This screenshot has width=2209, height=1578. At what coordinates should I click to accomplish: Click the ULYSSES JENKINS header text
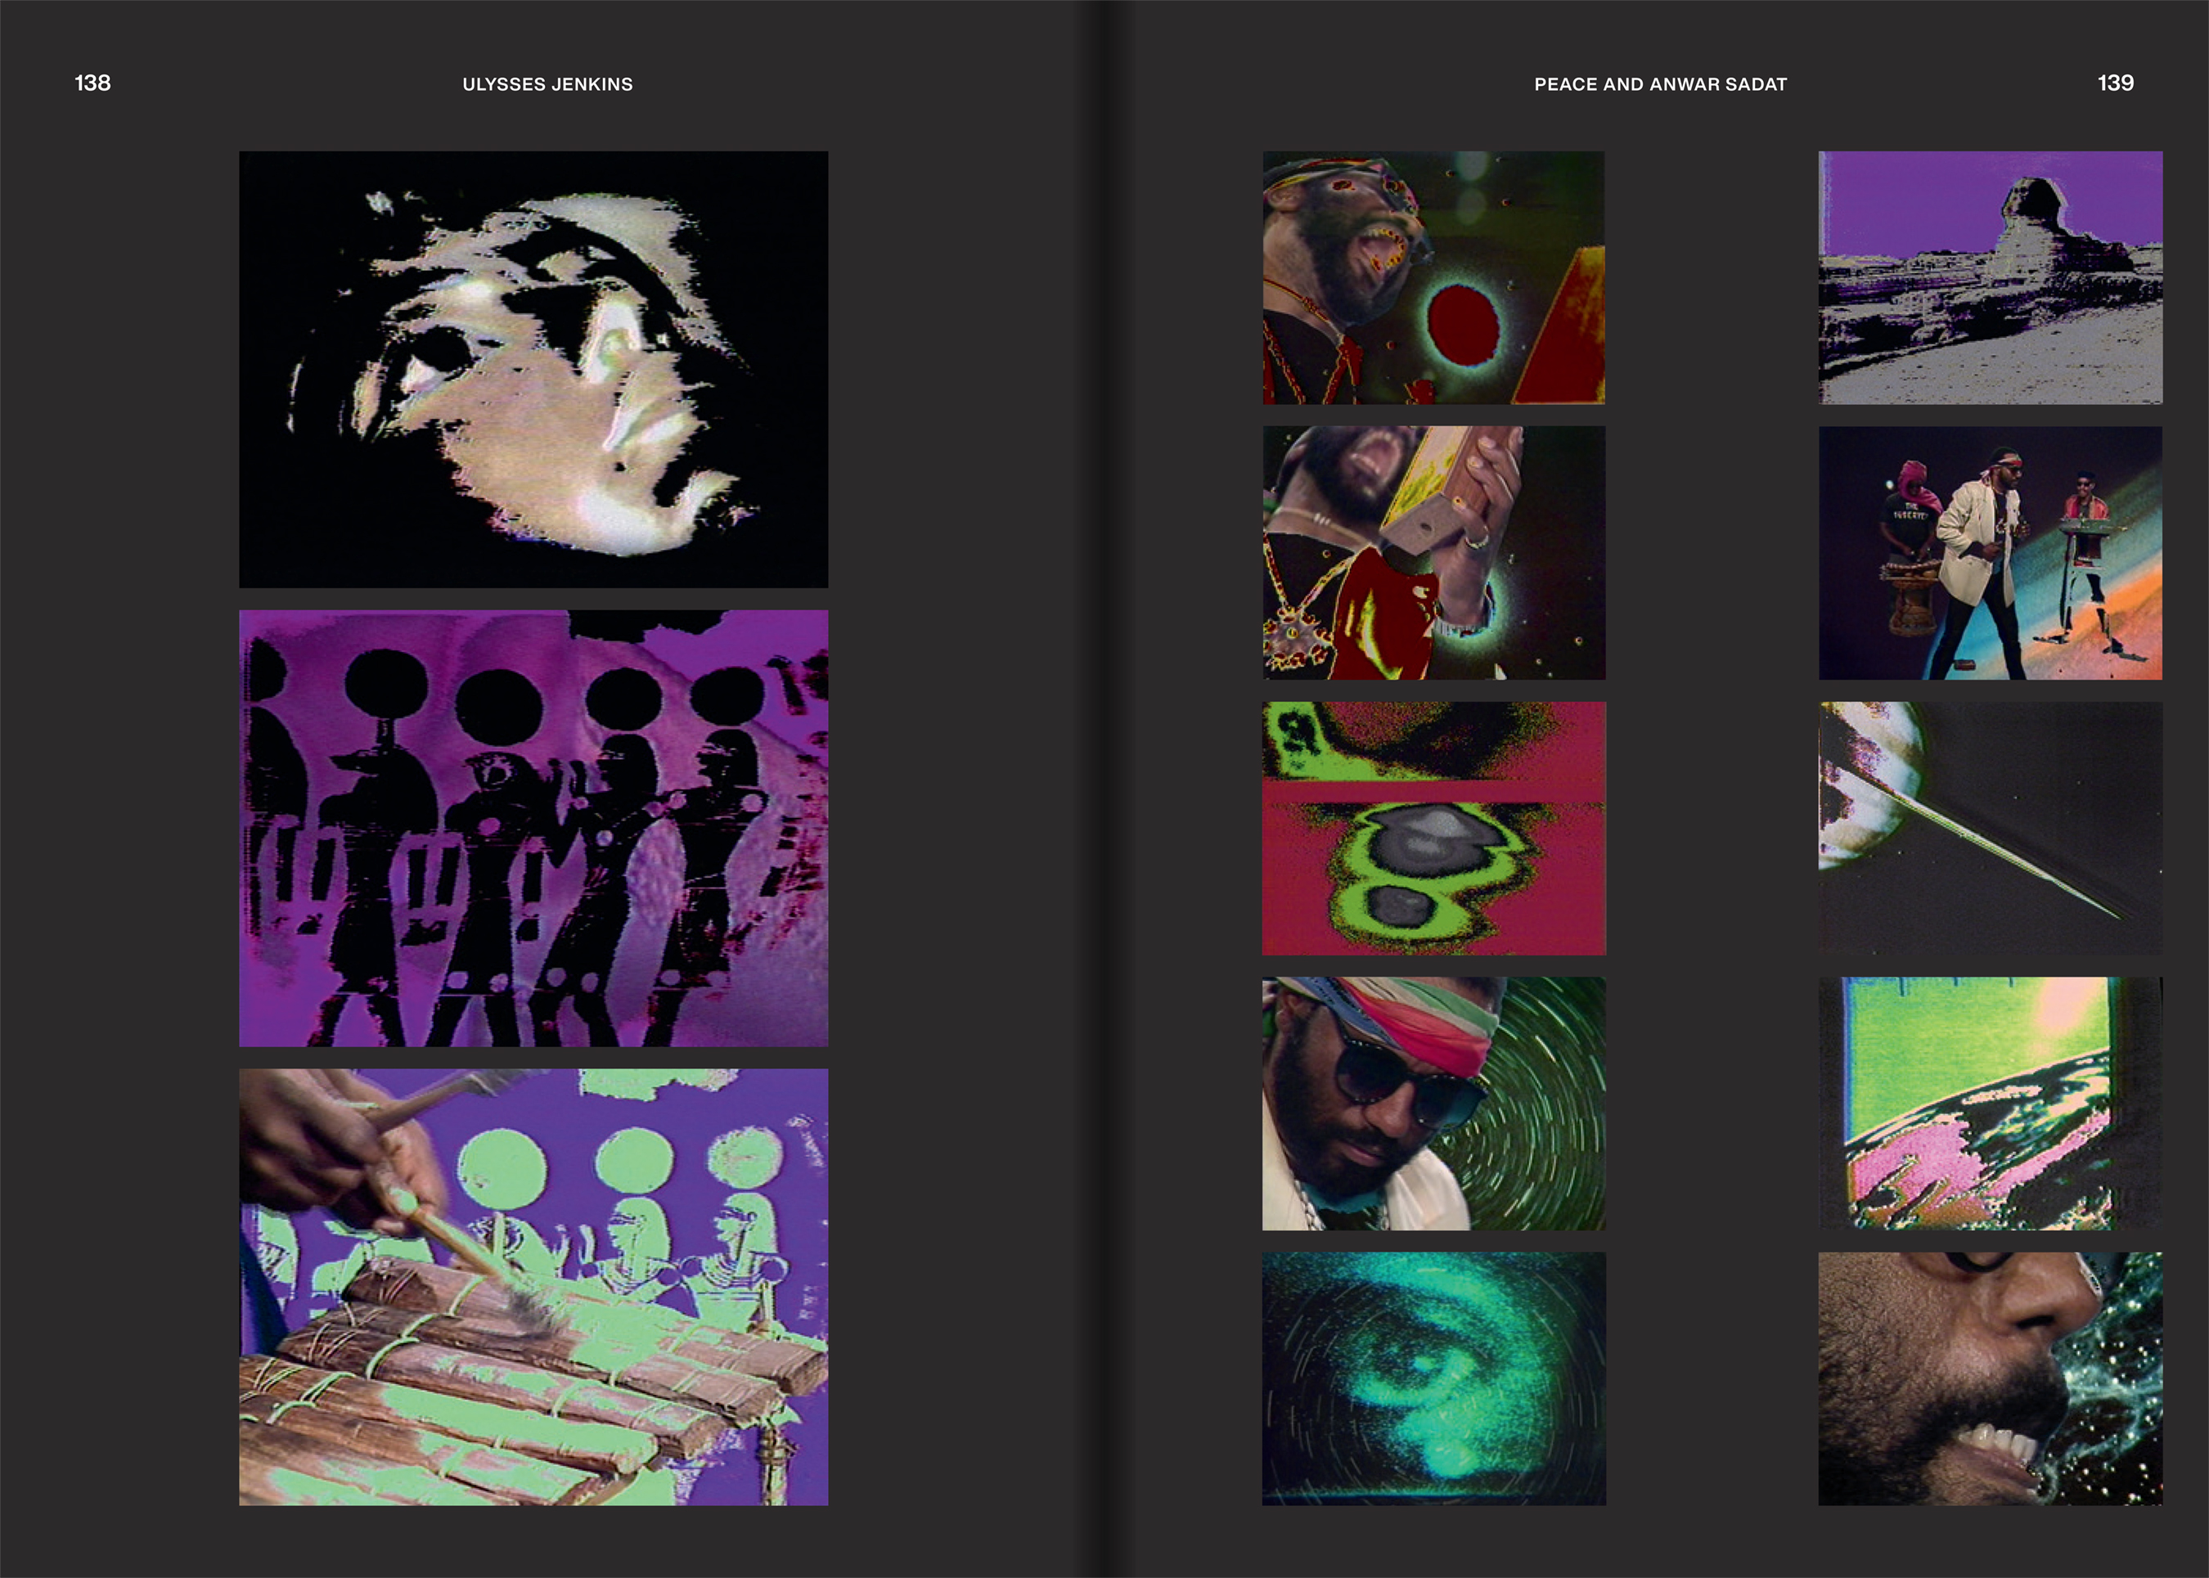[x=547, y=84]
